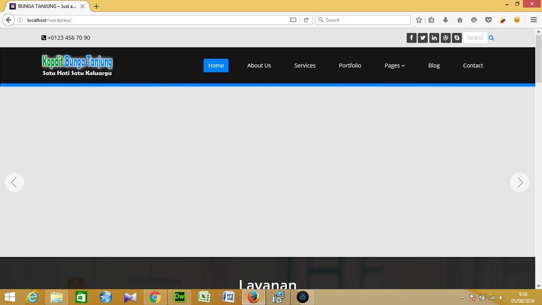Advance slider with next arrow
This screenshot has height=305, width=542.
click(520, 183)
